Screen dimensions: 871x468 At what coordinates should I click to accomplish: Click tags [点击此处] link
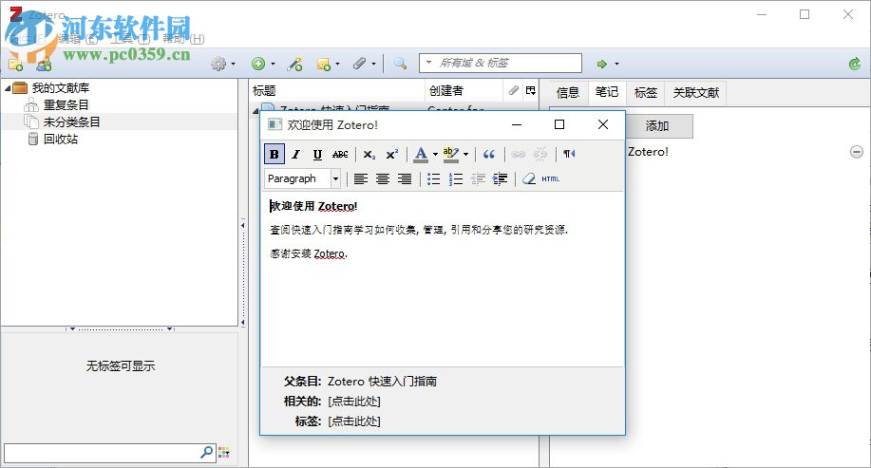click(x=354, y=421)
